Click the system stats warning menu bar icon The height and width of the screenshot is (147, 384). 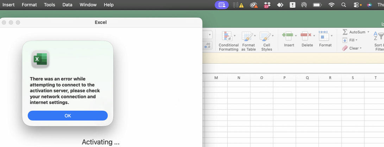(x=238, y=5)
